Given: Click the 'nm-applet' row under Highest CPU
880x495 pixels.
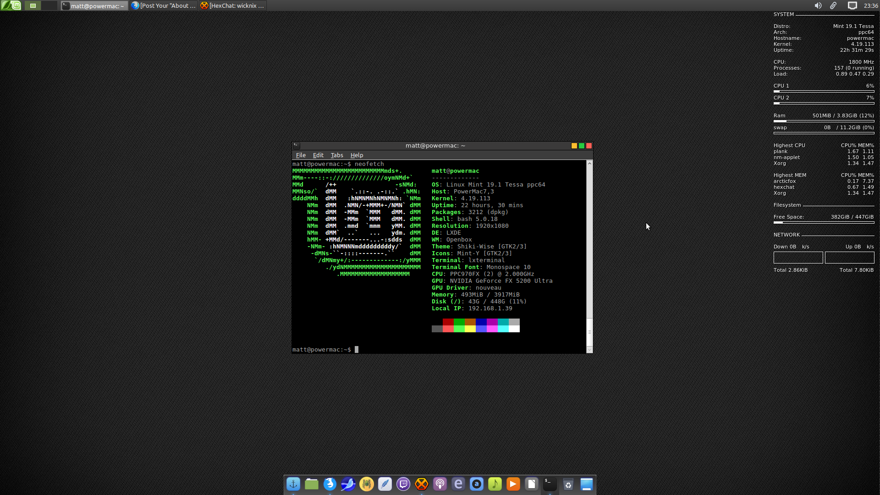Looking at the screenshot, I should (x=824, y=157).
